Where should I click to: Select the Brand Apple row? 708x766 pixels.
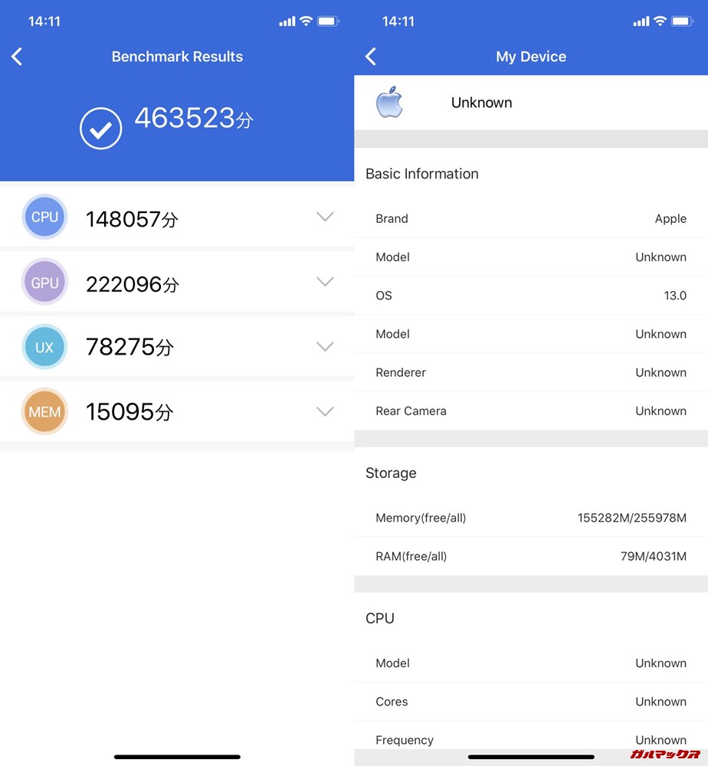pos(531,219)
